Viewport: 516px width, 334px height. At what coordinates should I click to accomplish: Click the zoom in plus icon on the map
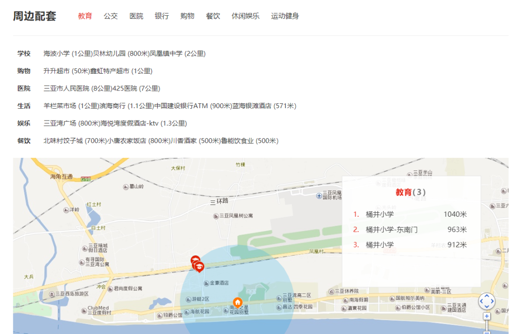point(487,316)
